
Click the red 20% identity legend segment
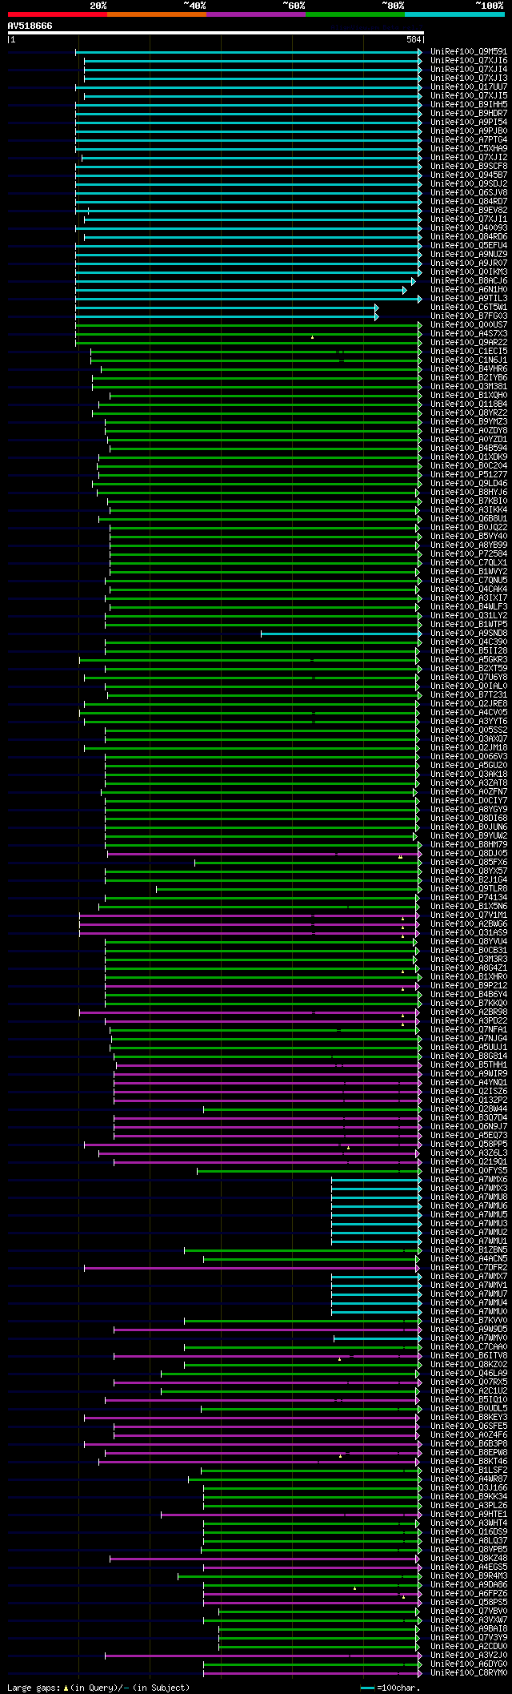[58, 14]
